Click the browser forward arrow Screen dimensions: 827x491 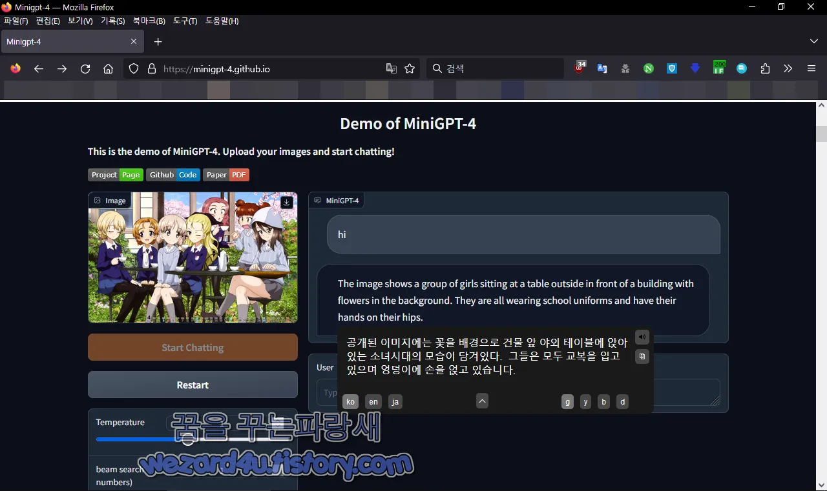click(x=62, y=68)
